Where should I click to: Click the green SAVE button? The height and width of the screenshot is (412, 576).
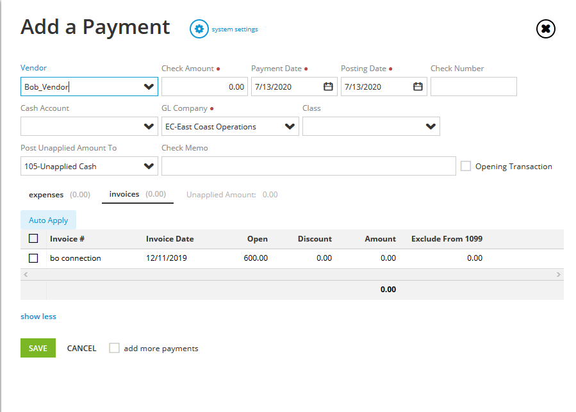38,348
